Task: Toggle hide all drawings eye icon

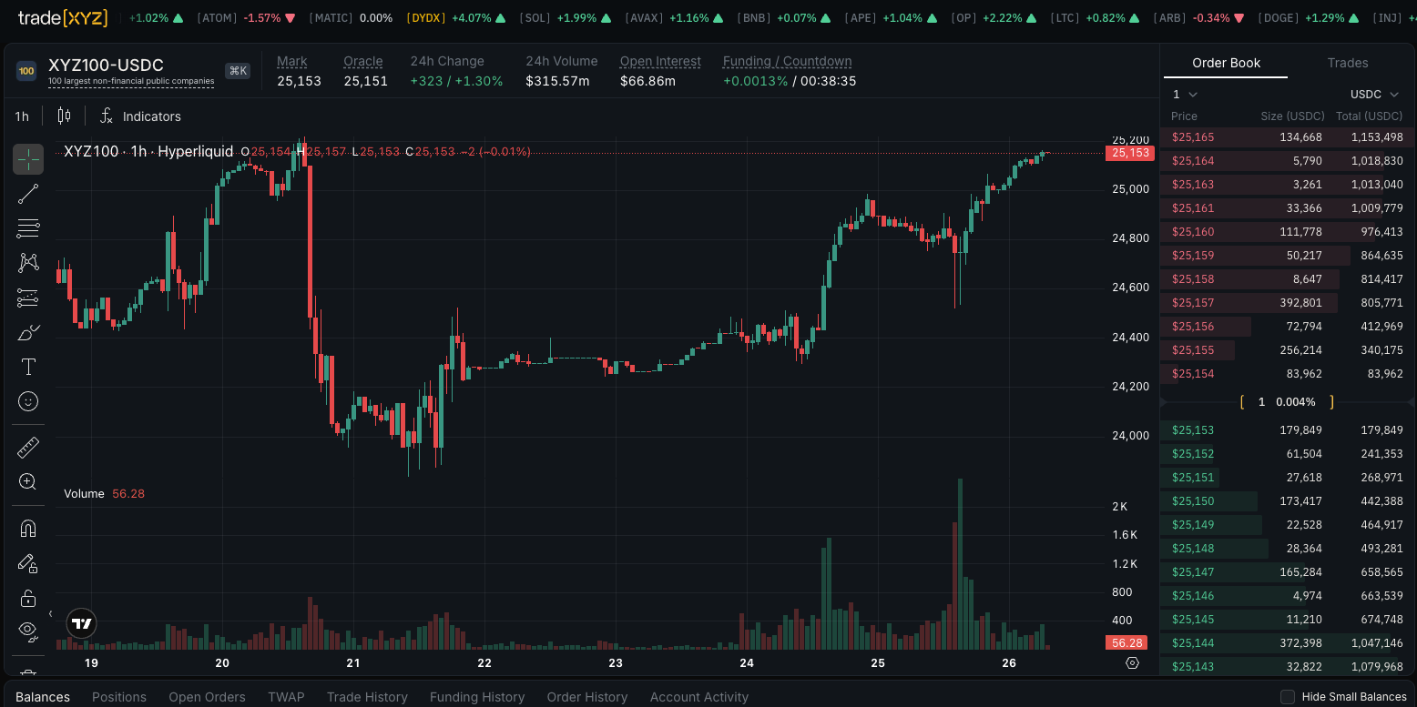Action: point(28,631)
